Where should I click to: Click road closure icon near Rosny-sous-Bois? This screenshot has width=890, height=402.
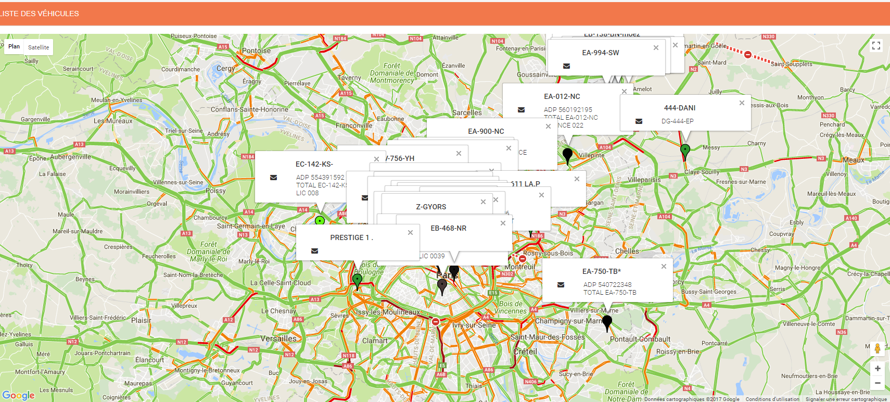pyautogui.click(x=523, y=259)
